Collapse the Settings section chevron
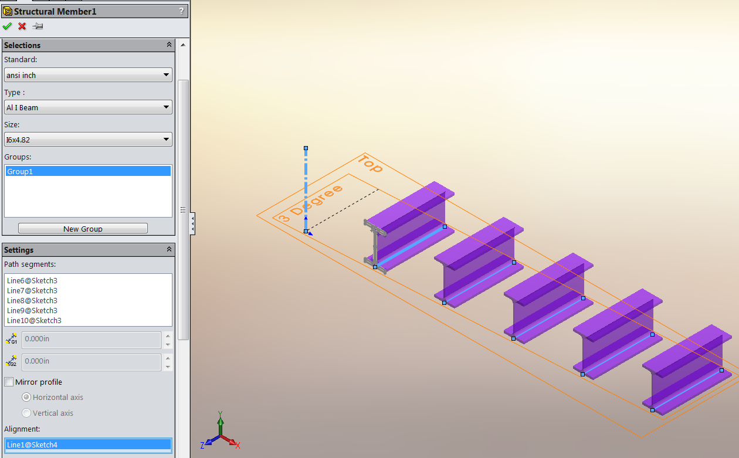Screen dimensions: 739x458 169,250
